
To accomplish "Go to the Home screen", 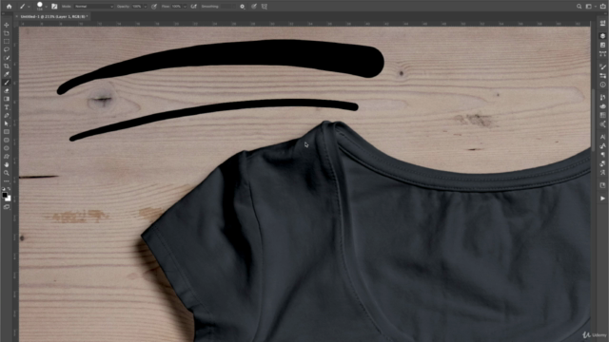I will pos(9,7).
